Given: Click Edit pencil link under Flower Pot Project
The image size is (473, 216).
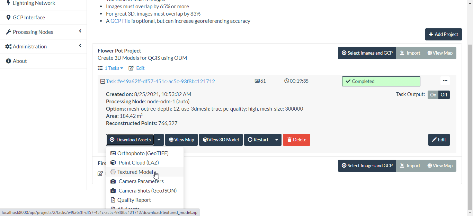Looking at the screenshot, I should click(137, 68).
